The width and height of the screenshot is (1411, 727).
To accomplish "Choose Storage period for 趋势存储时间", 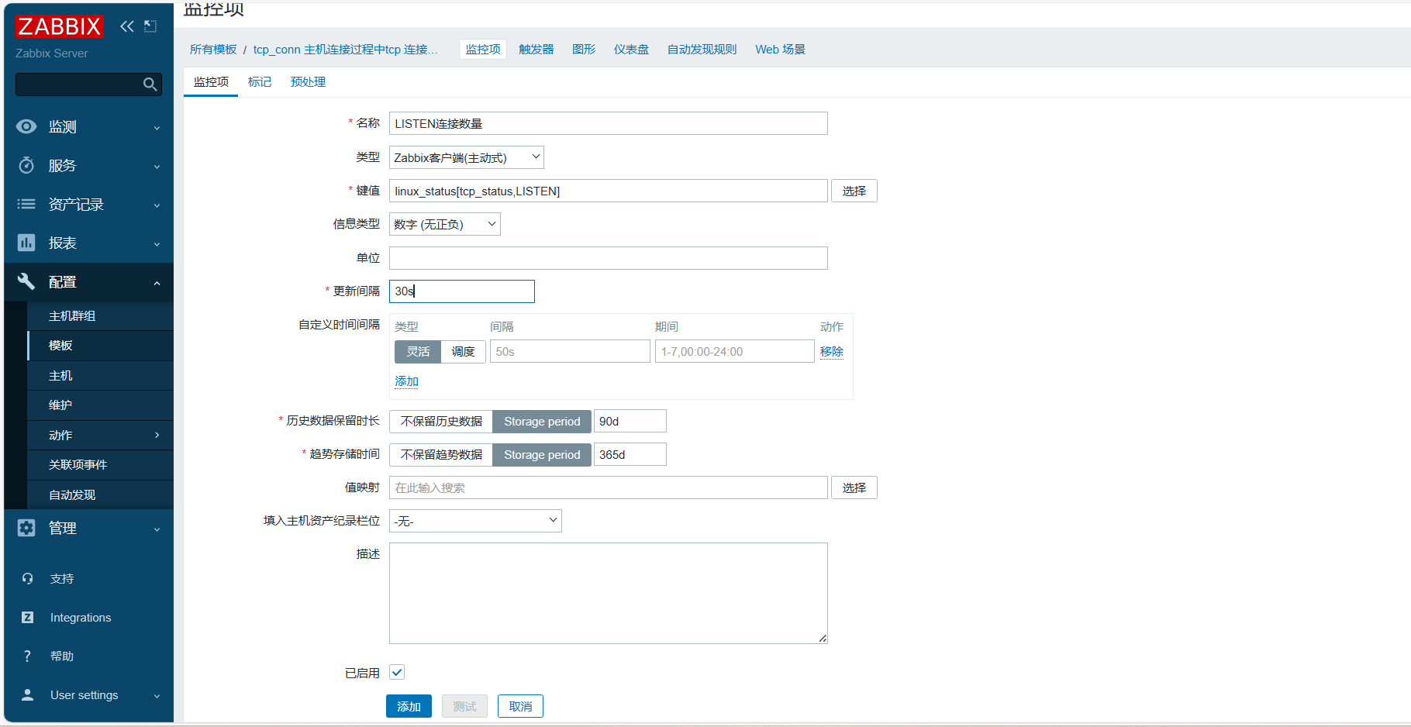I will [542, 455].
